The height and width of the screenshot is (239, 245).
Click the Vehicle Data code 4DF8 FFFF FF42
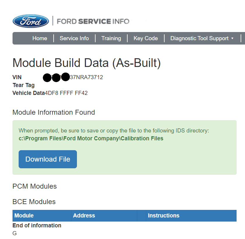(66, 93)
